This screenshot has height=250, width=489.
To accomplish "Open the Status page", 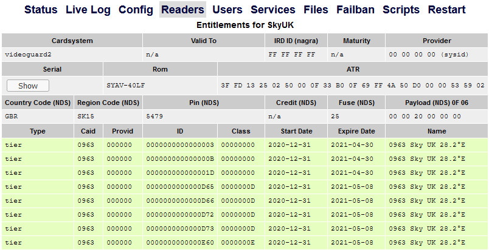I will [x=41, y=10].
